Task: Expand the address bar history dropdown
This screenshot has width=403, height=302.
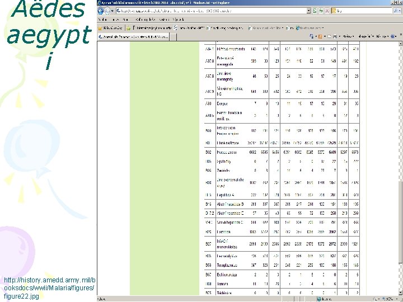Action: (x=308, y=11)
